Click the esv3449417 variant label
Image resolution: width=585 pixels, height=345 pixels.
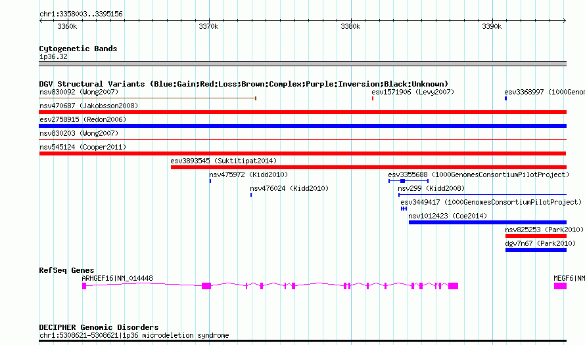tap(491, 202)
